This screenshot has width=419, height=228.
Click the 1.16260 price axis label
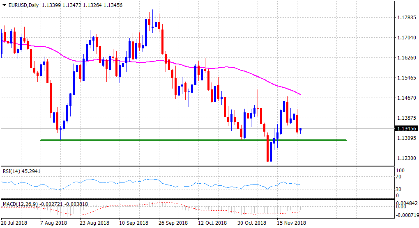(407, 57)
